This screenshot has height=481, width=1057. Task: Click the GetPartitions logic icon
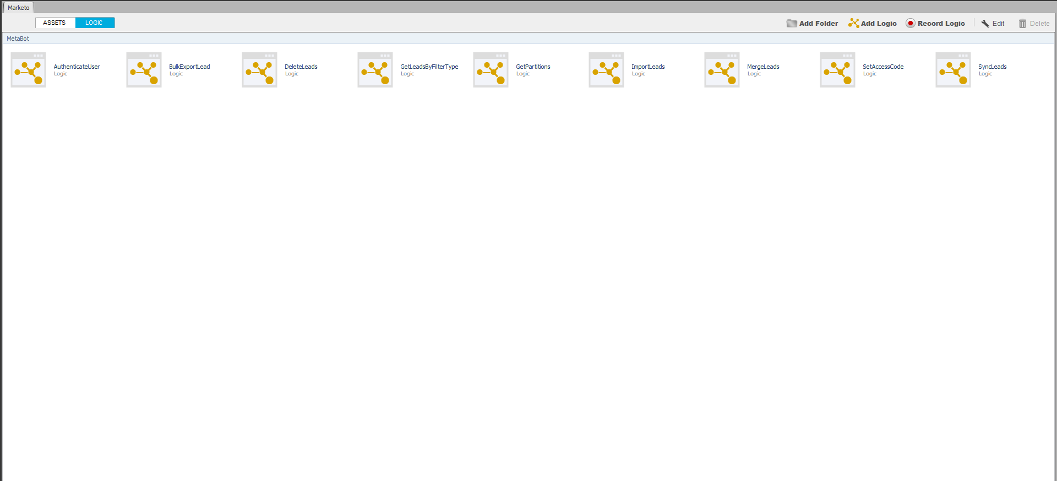pyautogui.click(x=491, y=70)
